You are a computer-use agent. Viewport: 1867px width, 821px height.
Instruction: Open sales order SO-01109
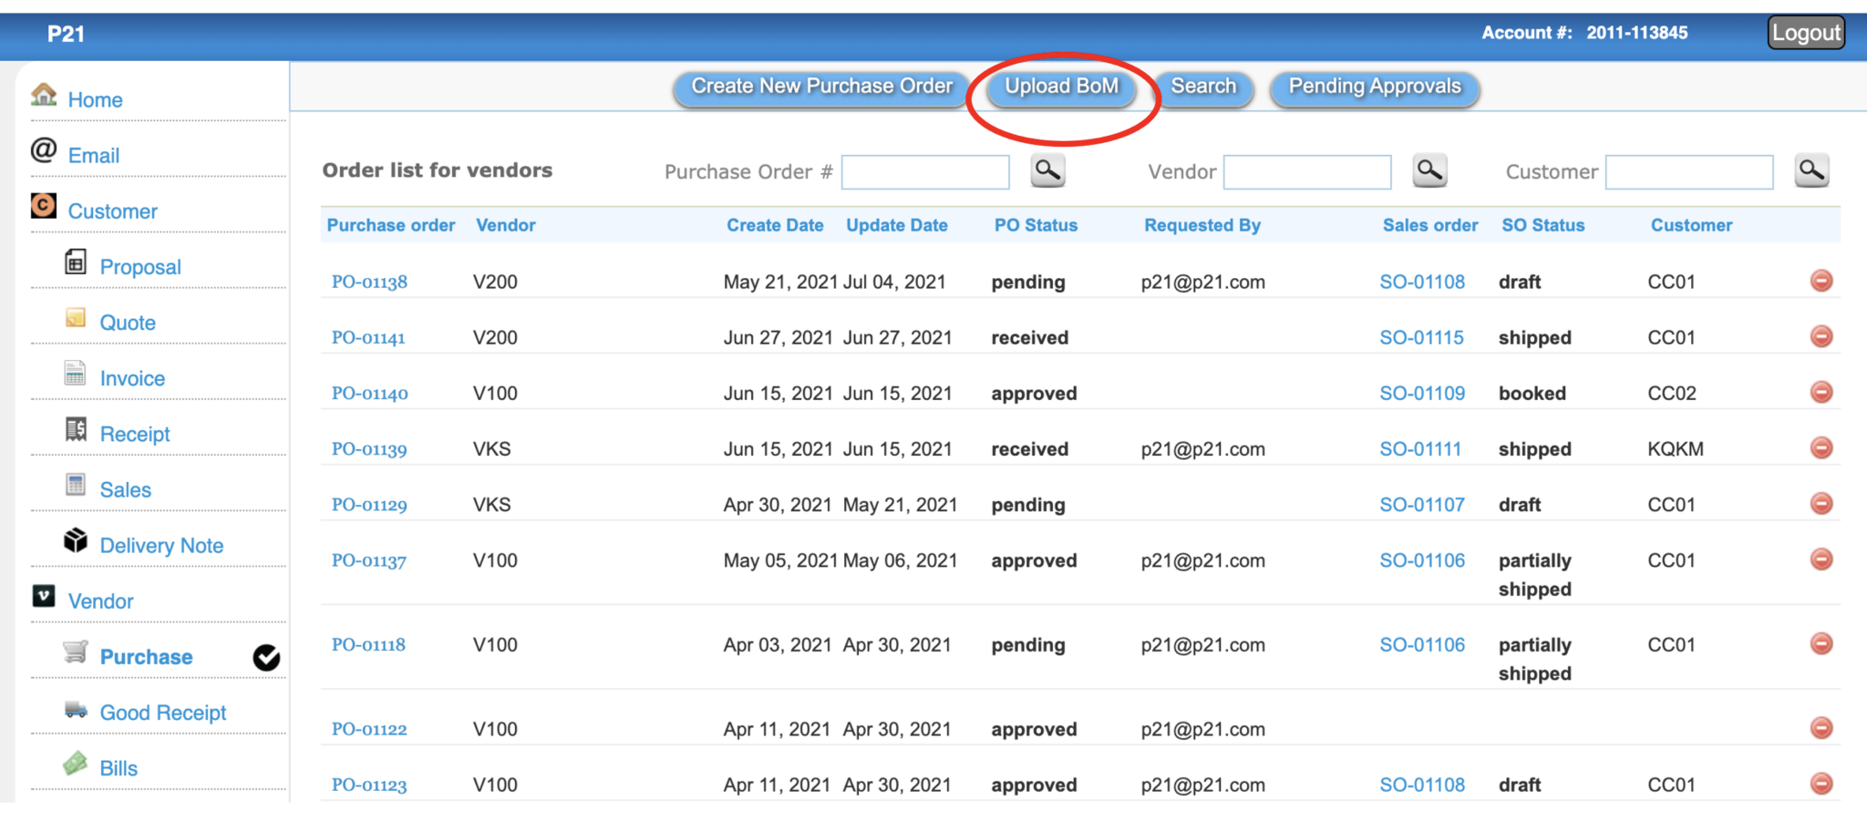coord(1422,393)
